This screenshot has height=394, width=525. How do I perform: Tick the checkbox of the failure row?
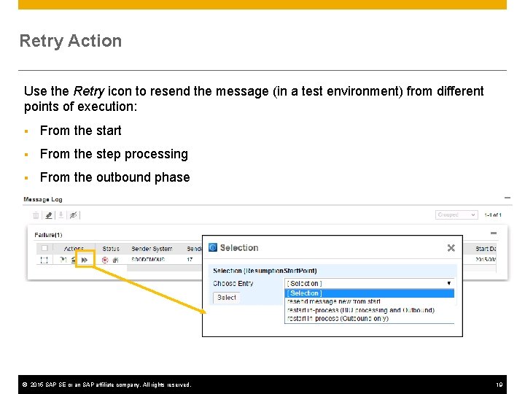pyautogui.click(x=44, y=260)
